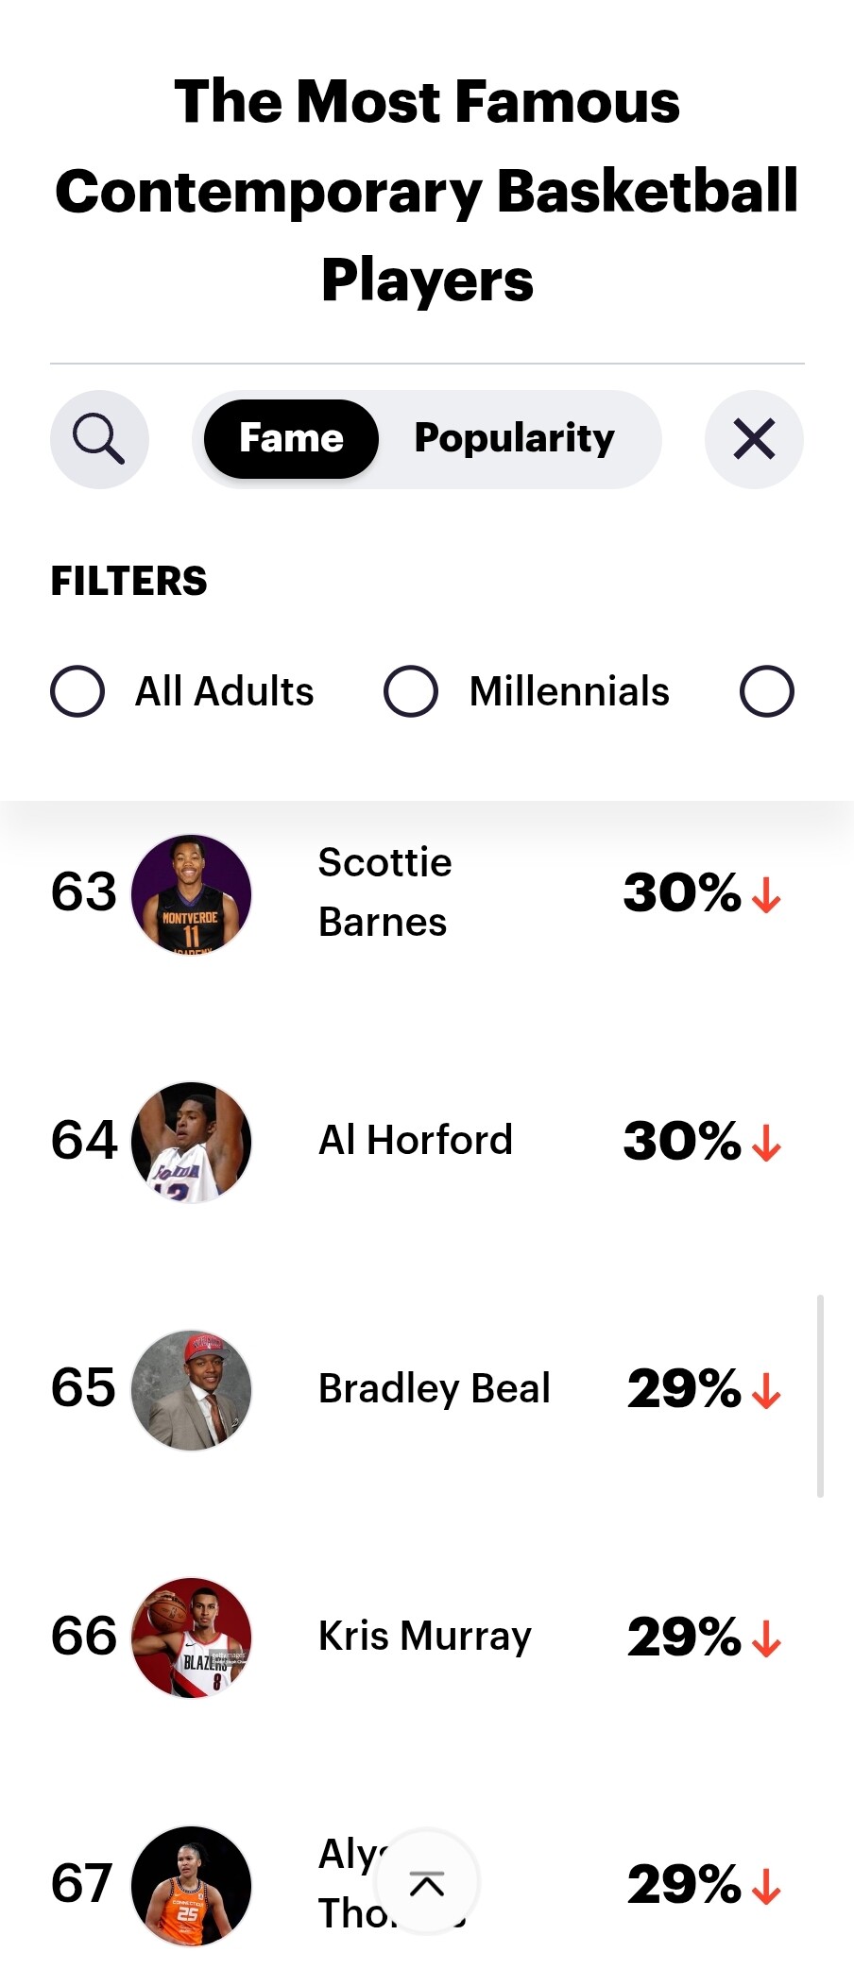Select the All Adults filter radio
854x1986 pixels.
click(77, 691)
